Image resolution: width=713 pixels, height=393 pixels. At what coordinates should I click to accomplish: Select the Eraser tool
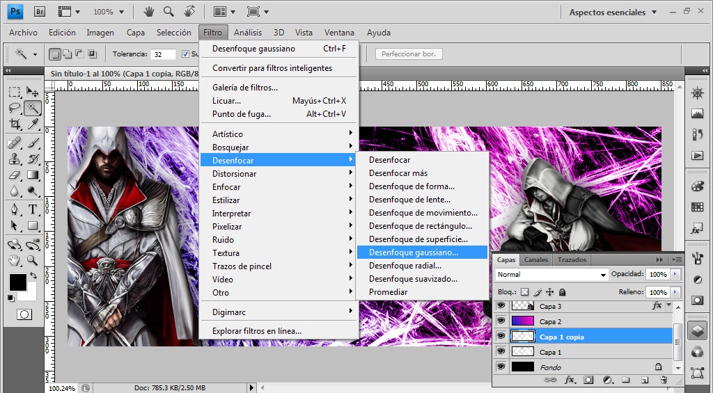click(x=15, y=175)
